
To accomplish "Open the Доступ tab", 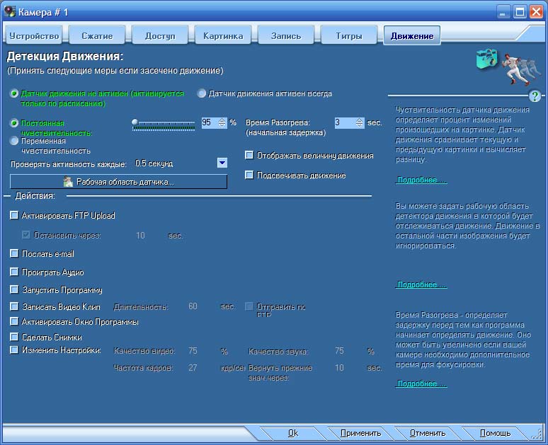I will pos(160,35).
